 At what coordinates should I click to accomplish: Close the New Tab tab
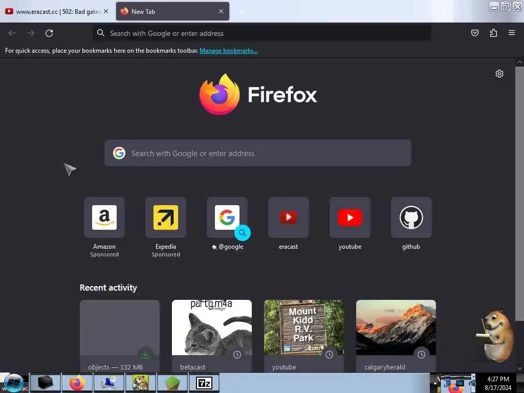click(221, 11)
